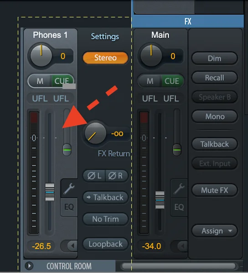
Task: Click the Phones 1 pan knob
Action: pos(41,56)
